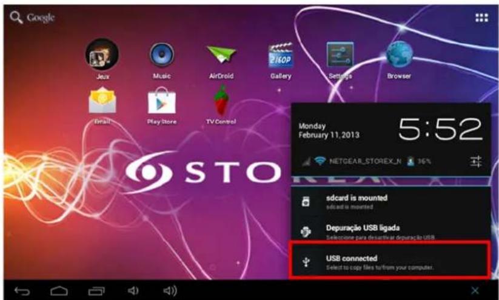499x300 pixels.
Task: Launch AirDroid app
Action: tap(221, 61)
